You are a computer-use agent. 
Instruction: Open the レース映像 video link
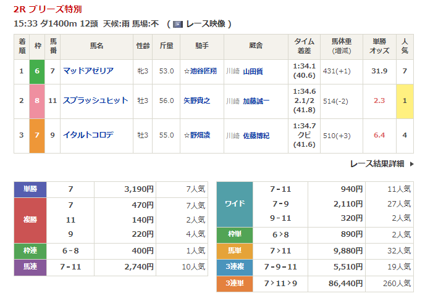206,24
